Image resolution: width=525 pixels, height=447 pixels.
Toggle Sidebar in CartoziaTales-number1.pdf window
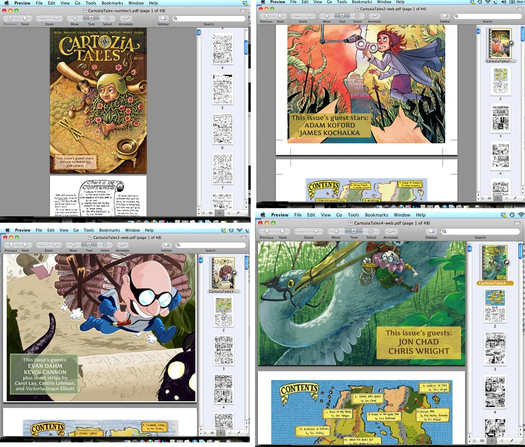click(x=163, y=19)
